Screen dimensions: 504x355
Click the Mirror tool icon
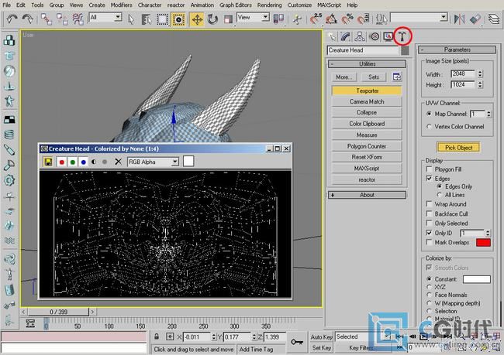point(459,19)
